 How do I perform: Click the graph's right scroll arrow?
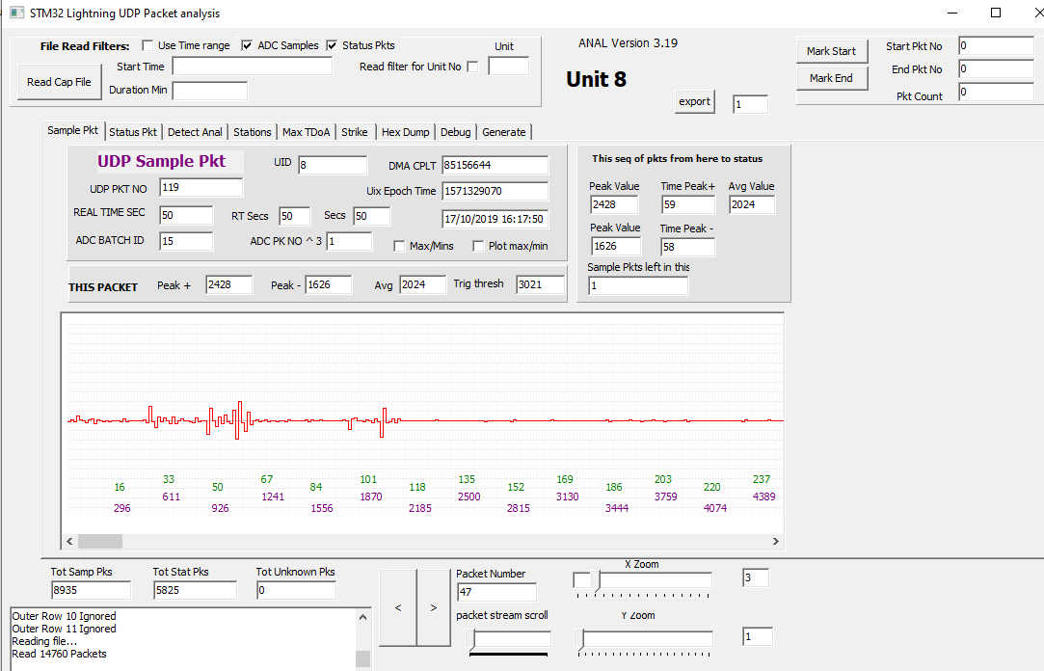[777, 541]
